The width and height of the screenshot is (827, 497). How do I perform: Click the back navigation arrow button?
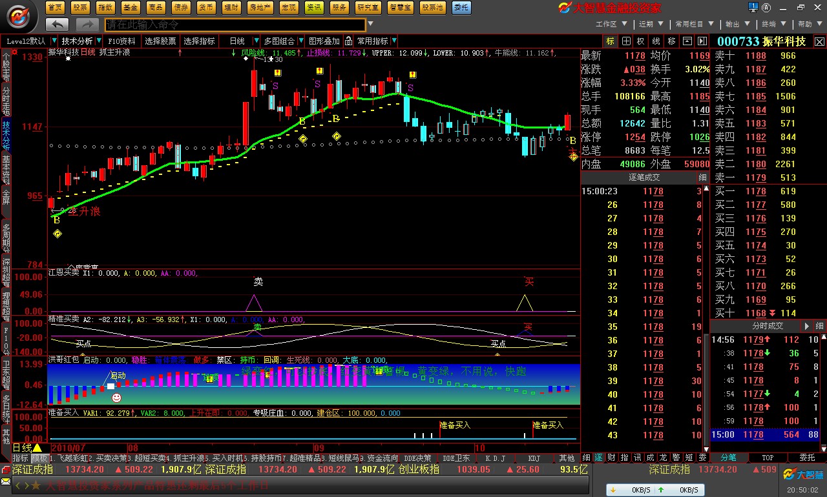pyautogui.click(x=58, y=25)
